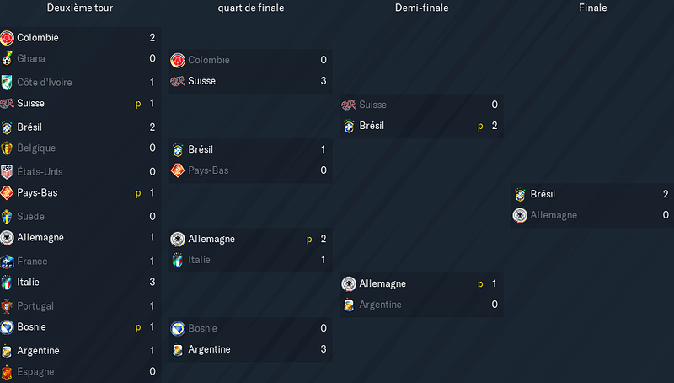Screen dimensions: 674x383
Task: Click the Suède badge icon
Action: [7, 217]
